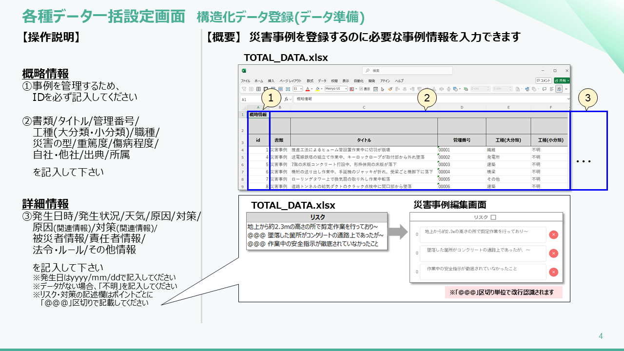Click the Excel font color icon
This screenshot has width=624, height=351.
(x=308, y=89)
